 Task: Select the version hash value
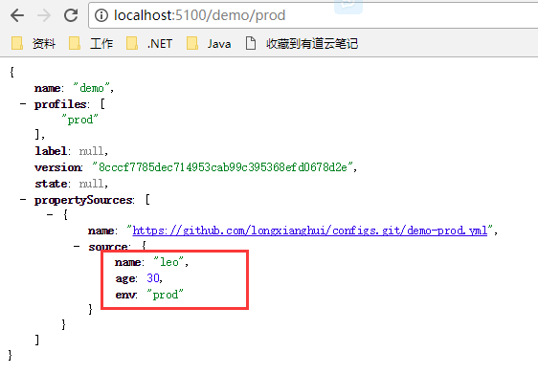223,167
